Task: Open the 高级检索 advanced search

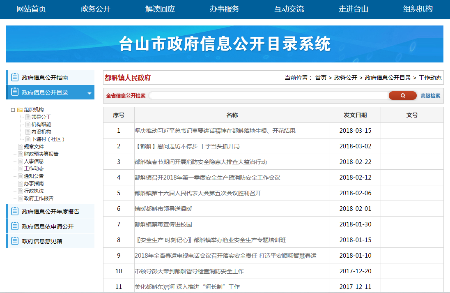Action: [430, 96]
